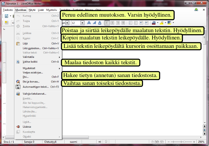Screen dimensions: 209x146
Task: Click the previous page navigation button
Action: [x=205, y=126]
